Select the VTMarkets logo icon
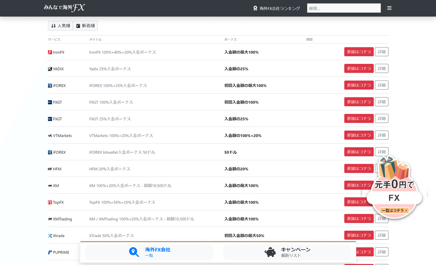 tap(50, 135)
